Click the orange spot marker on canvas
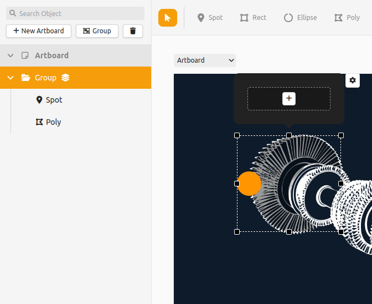The image size is (372, 304). (x=249, y=184)
